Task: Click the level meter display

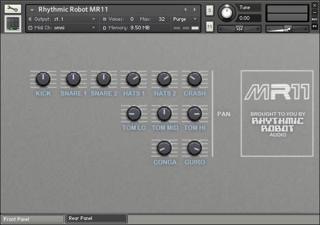Action: tap(287, 13)
